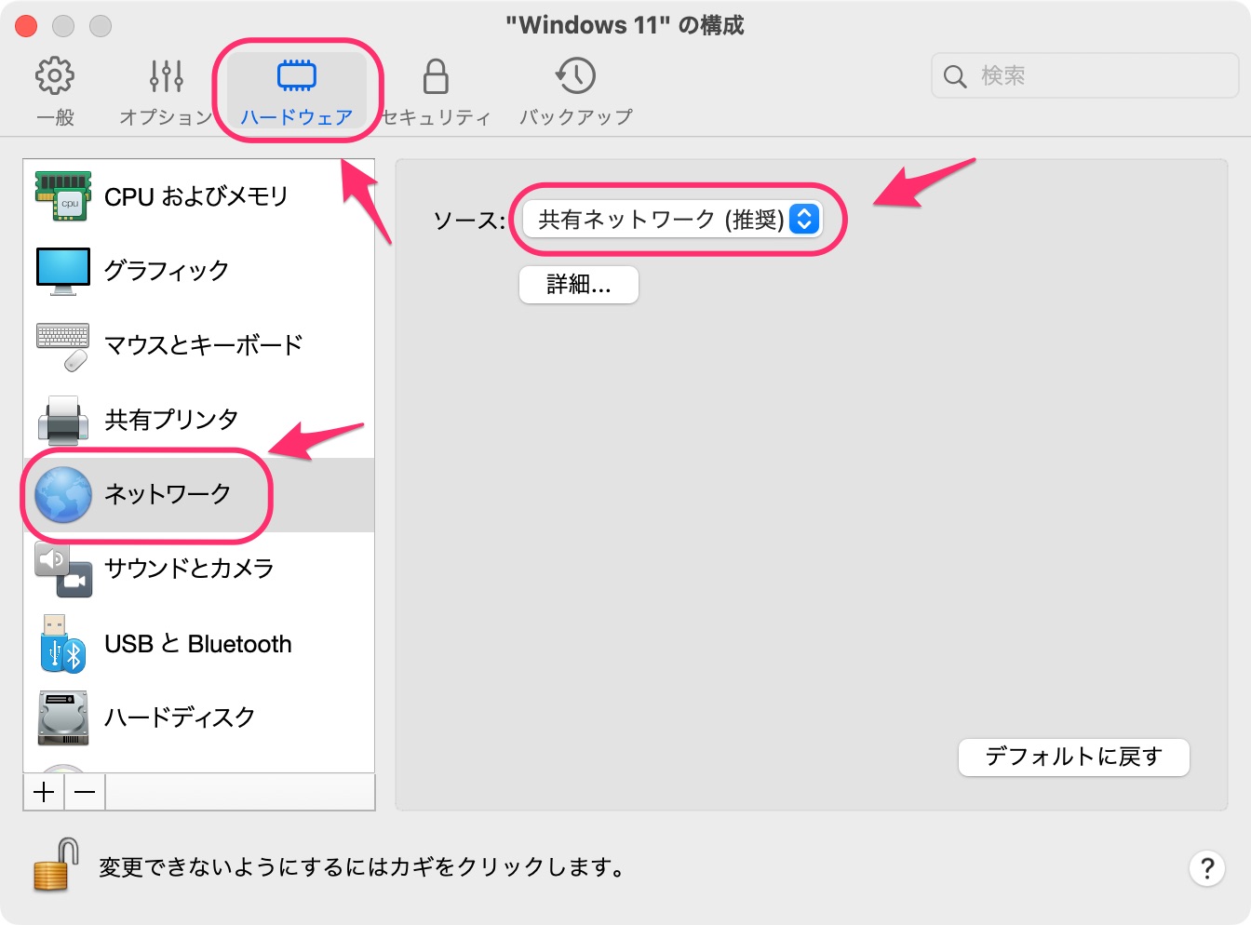
Task: Select マウスとキーボード label
Action: click(x=204, y=345)
